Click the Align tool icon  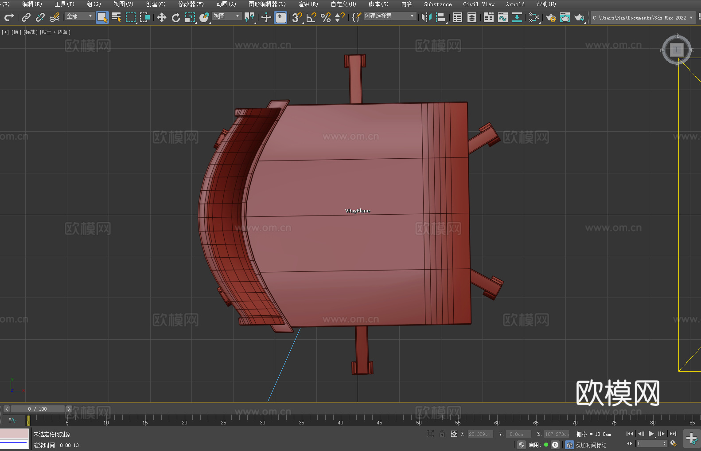point(441,17)
